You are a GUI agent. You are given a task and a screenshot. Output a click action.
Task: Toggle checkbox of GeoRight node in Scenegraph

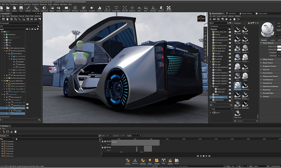coord(12,111)
